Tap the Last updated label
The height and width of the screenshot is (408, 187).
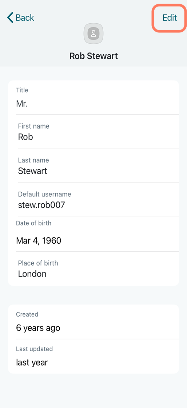click(34, 349)
